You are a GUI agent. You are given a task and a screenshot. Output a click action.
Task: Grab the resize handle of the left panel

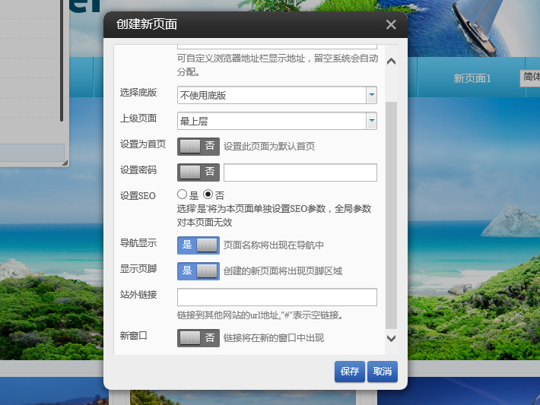(x=65, y=162)
